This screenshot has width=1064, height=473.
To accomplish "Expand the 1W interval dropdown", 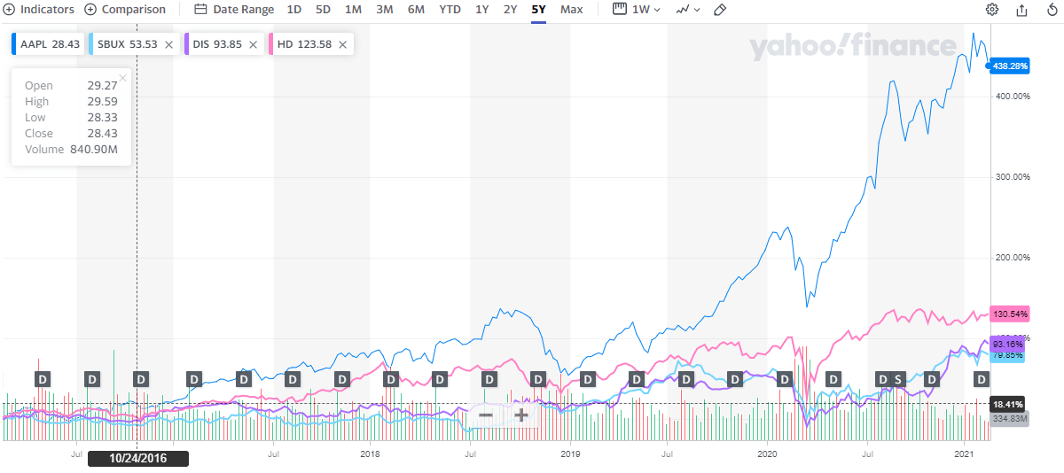I will coord(635,10).
